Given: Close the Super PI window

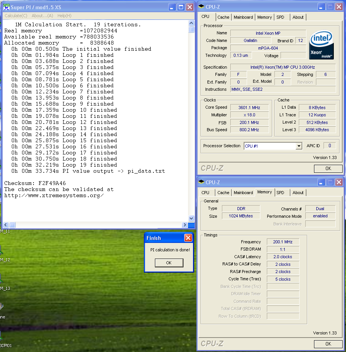Looking at the screenshot, I should click(x=190, y=7).
